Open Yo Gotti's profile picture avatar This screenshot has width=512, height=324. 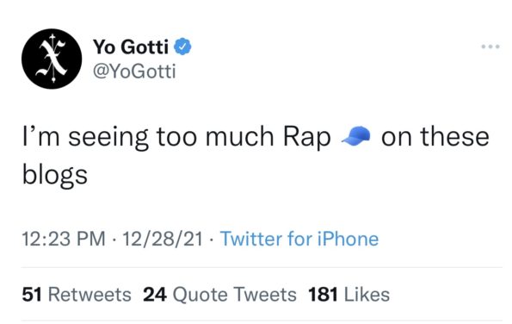52,59
